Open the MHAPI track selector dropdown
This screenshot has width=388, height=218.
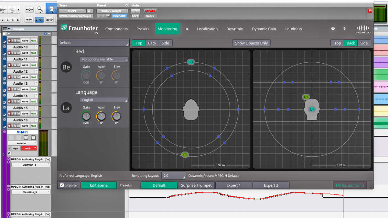click(x=72, y=11)
